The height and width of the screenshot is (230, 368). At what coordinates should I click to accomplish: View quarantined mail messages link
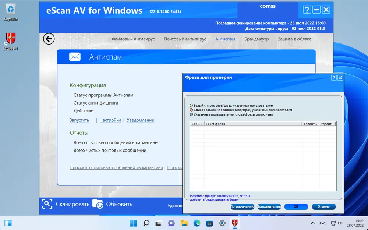(116, 167)
